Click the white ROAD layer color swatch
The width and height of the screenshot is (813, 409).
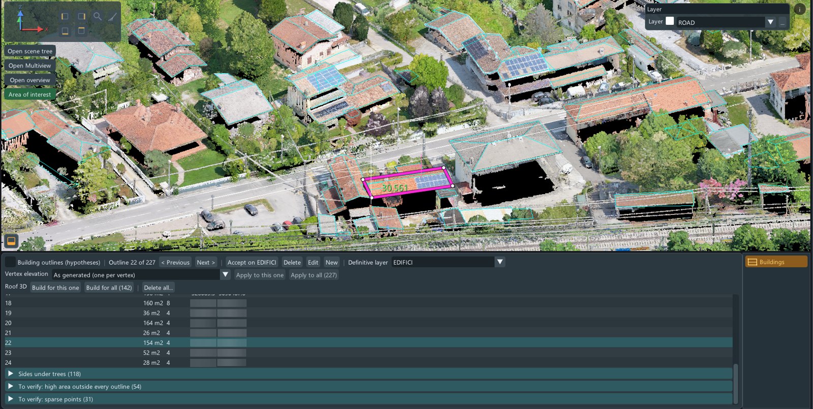[x=670, y=21]
